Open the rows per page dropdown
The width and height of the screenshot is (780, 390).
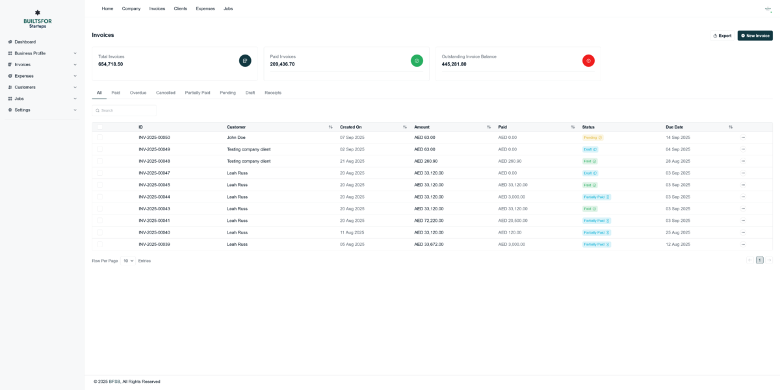coord(128,260)
